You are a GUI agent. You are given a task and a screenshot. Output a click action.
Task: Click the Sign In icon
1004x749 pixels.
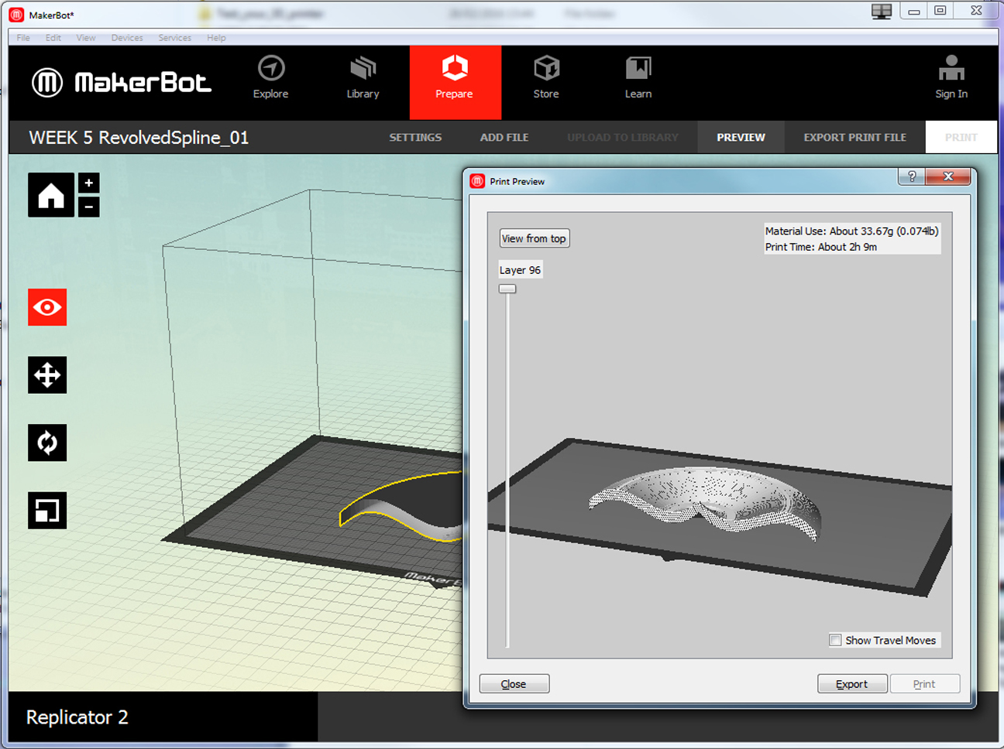951,69
